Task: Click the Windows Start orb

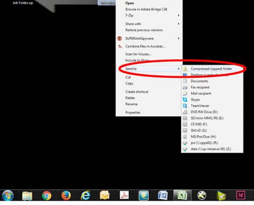Action: [x=8, y=195]
